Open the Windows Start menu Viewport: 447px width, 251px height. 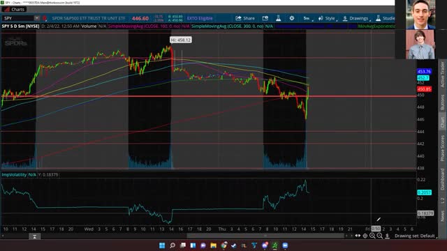pos(162,245)
